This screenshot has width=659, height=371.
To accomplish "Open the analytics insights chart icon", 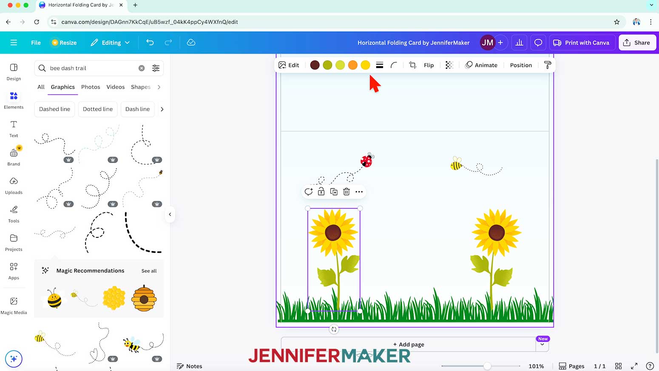I will (x=519, y=43).
